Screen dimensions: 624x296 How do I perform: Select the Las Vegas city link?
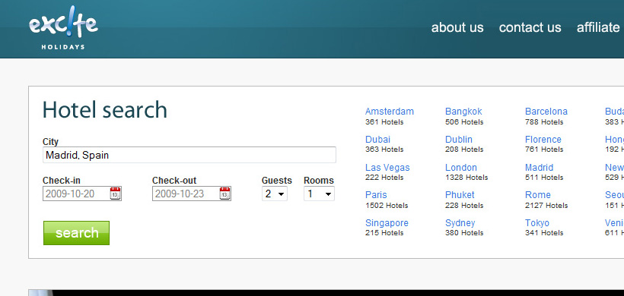point(387,168)
